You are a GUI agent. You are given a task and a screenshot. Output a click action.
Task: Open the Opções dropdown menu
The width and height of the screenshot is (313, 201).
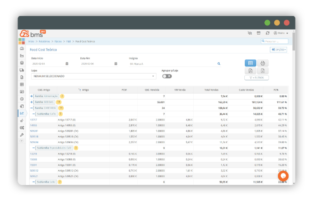coord(278,49)
